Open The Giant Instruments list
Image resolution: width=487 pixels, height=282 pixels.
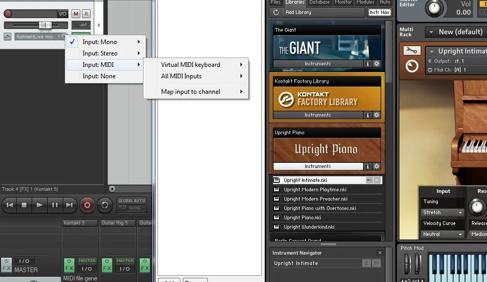tap(318, 64)
